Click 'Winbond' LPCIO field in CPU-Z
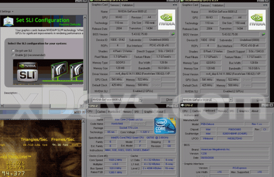 208,139
